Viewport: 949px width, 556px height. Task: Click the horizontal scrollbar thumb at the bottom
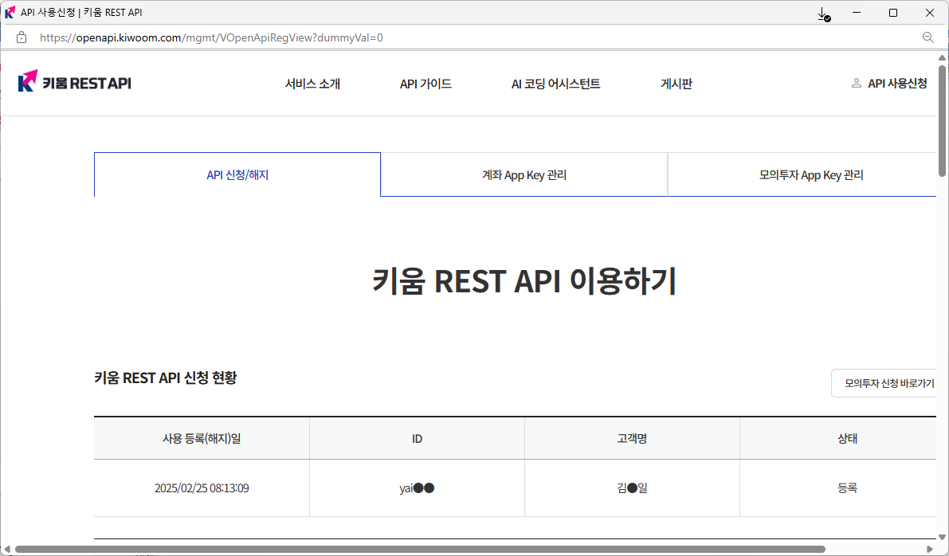420,549
